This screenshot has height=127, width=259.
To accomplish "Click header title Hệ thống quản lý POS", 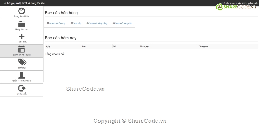I will tap(24, 3).
